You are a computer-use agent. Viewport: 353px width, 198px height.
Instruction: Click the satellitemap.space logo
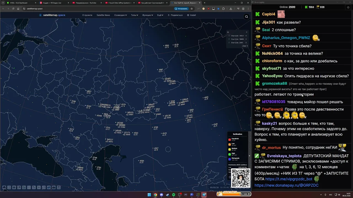tap(52, 15)
